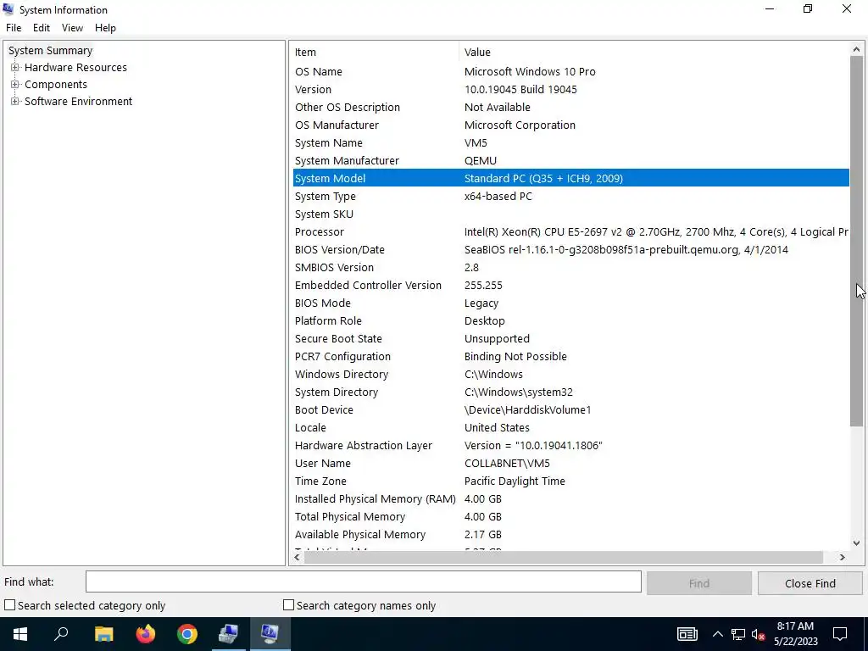
Task: Click the scroll left arrow
Action: 298,557
